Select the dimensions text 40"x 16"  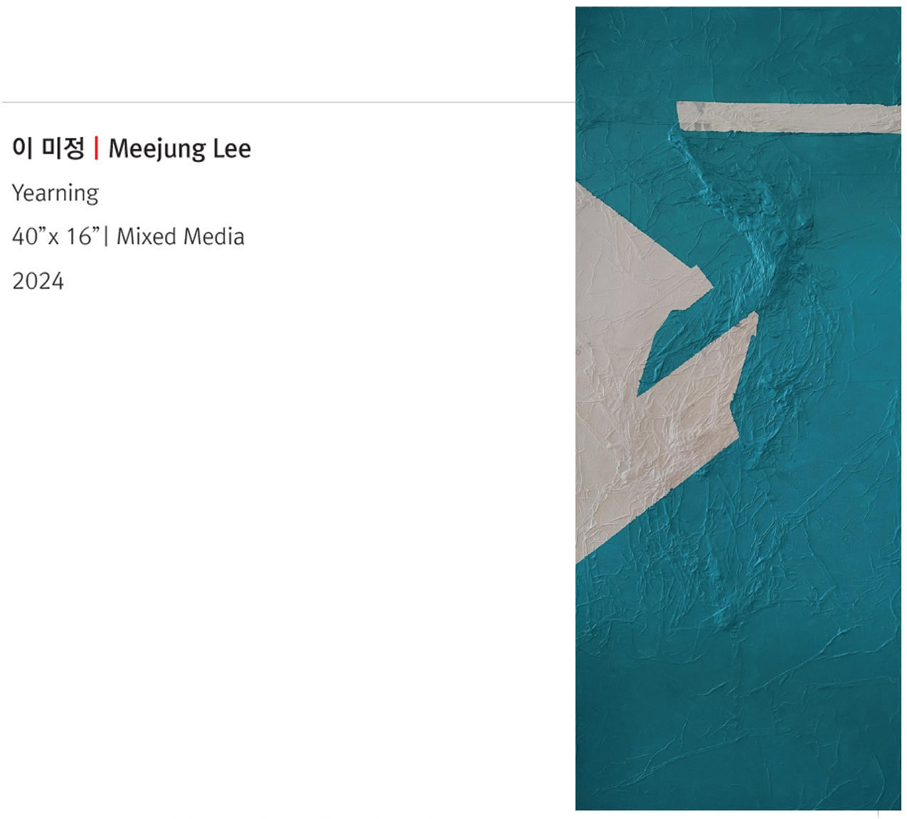56,236
